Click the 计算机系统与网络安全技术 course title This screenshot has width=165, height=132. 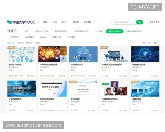(x=112, y=65)
